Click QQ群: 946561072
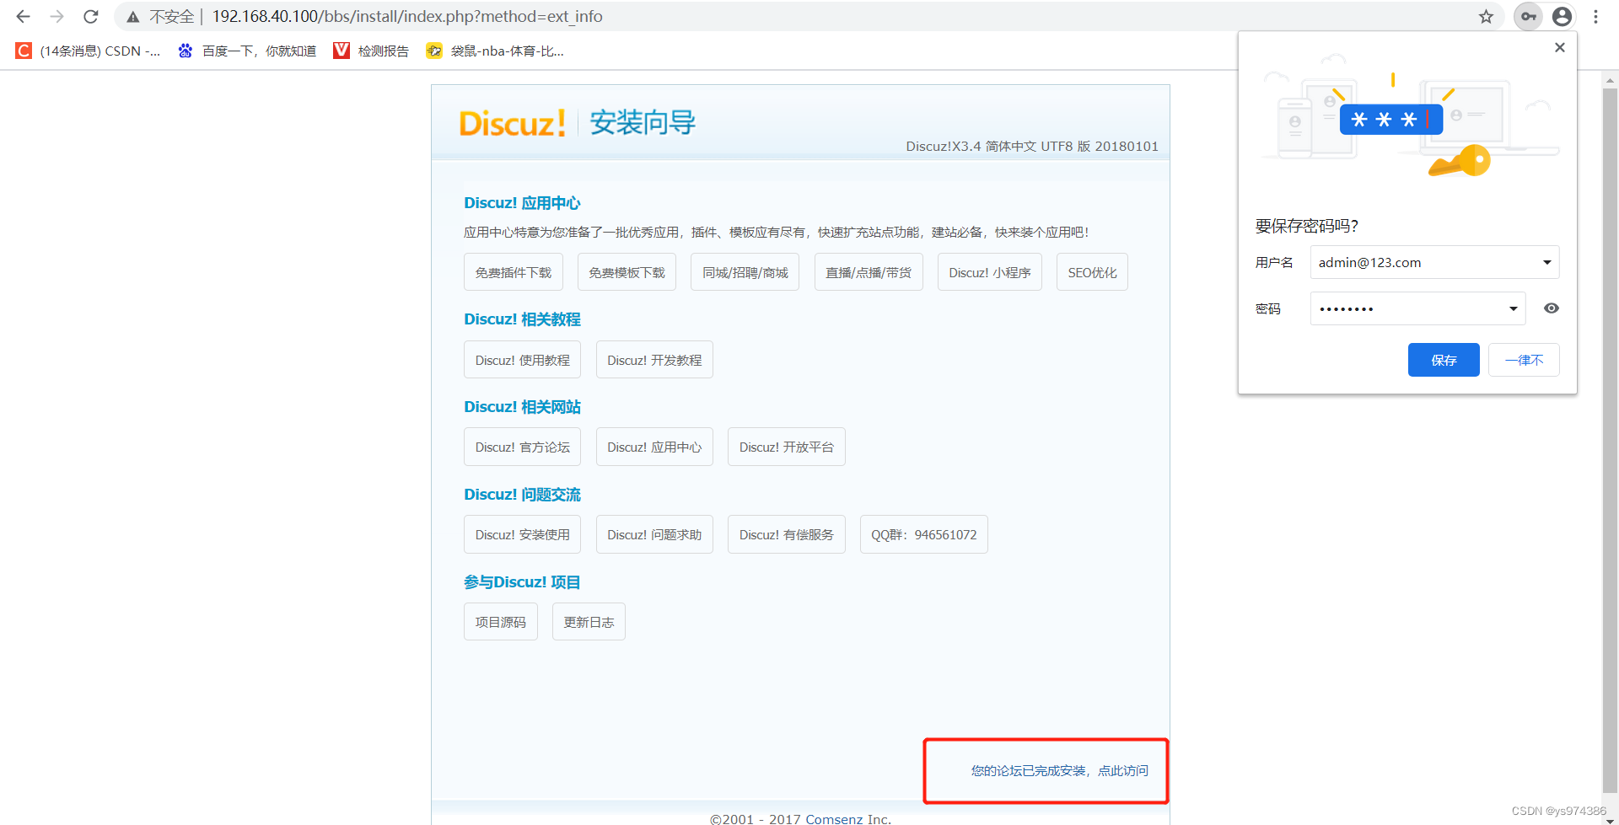 (x=924, y=534)
